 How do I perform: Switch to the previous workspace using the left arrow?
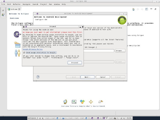(x=40, y=118)
